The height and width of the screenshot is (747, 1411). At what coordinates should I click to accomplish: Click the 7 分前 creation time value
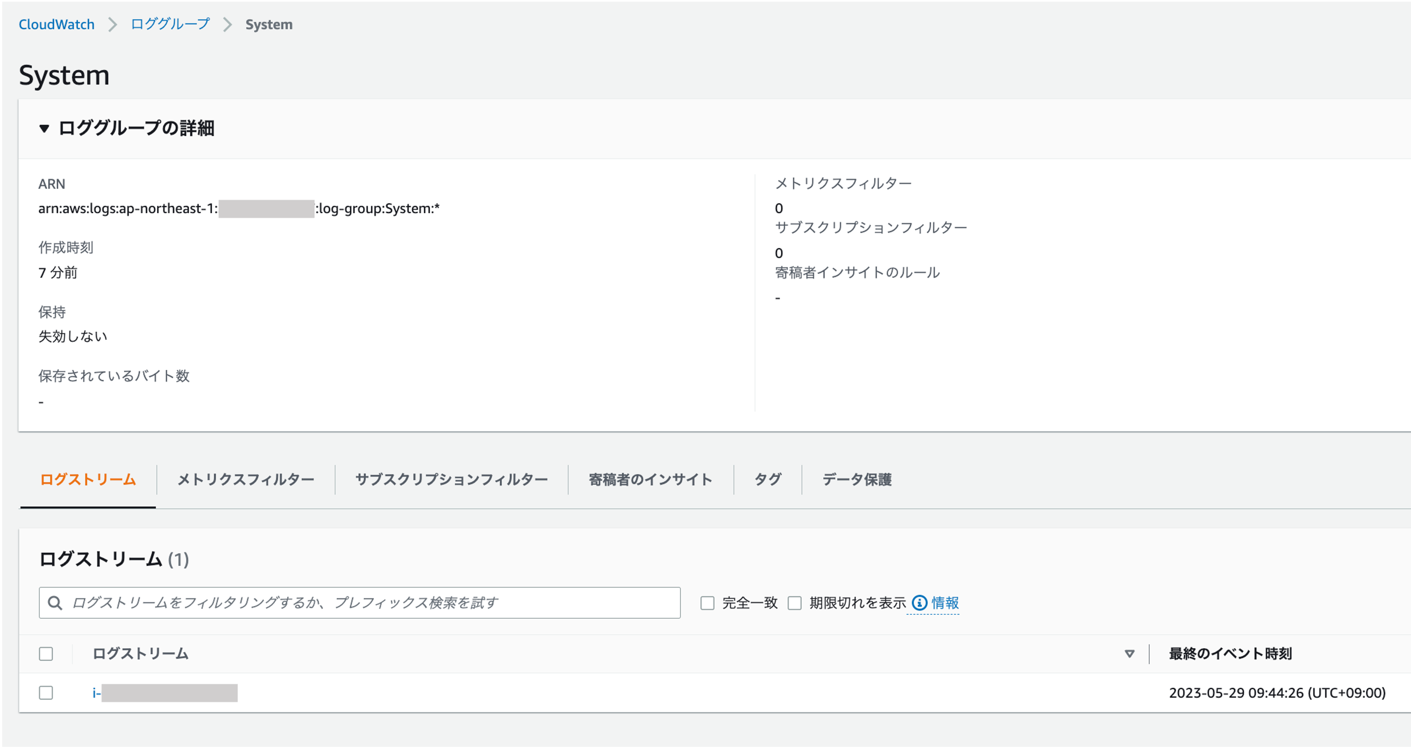point(58,272)
